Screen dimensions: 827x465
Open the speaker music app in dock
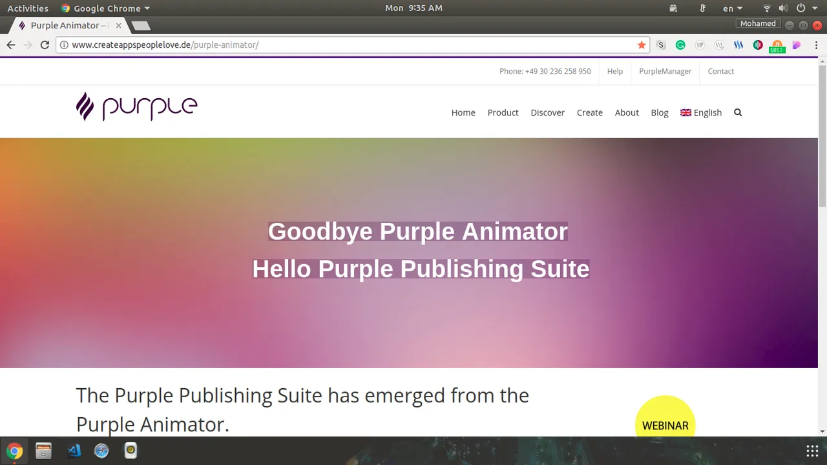[x=131, y=451]
